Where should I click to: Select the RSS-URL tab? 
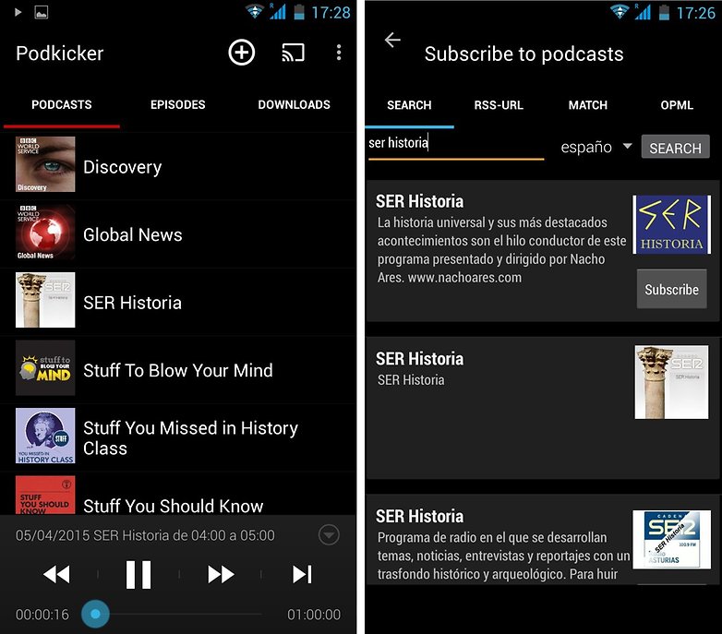[499, 105]
